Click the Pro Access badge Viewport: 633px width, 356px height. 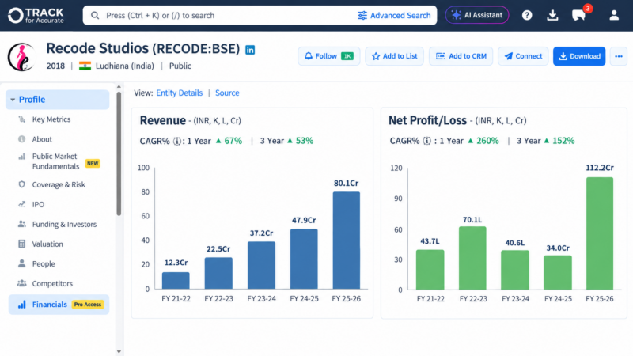pyautogui.click(x=88, y=305)
